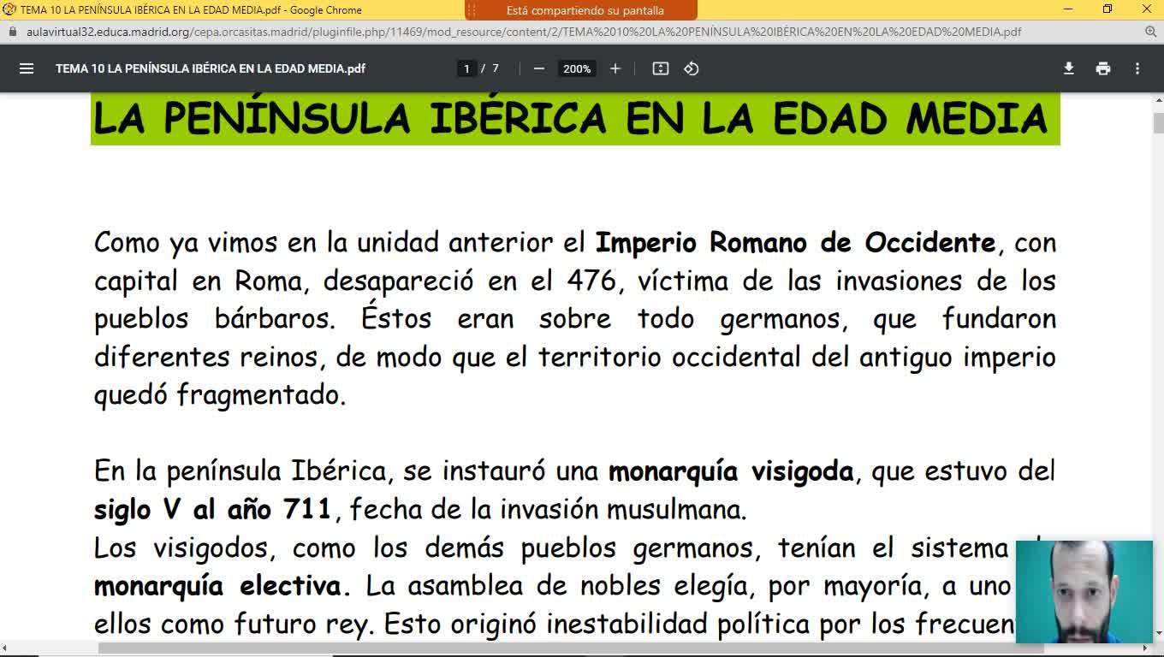Screen dimensions: 1164x657
Task: Click the bold text "siglo V al año 711"
Action: [212, 510]
